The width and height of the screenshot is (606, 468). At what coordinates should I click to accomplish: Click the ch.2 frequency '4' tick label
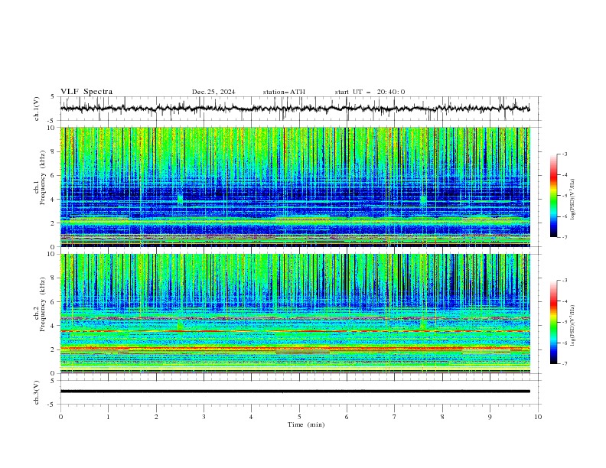point(54,326)
